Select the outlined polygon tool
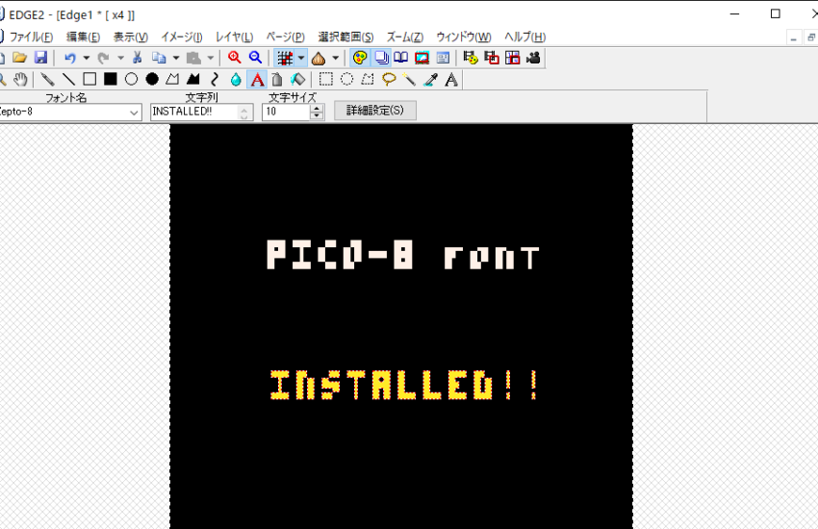This screenshot has width=818, height=529. [172, 79]
